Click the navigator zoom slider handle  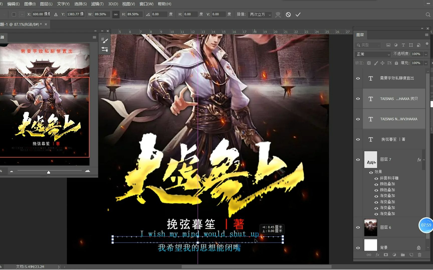[49, 172]
